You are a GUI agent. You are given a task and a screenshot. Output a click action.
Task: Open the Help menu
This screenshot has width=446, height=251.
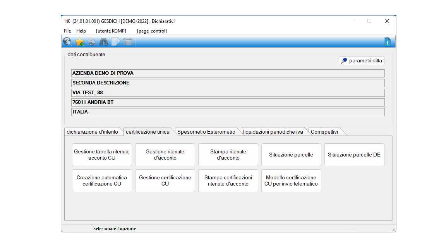pos(81,31)
